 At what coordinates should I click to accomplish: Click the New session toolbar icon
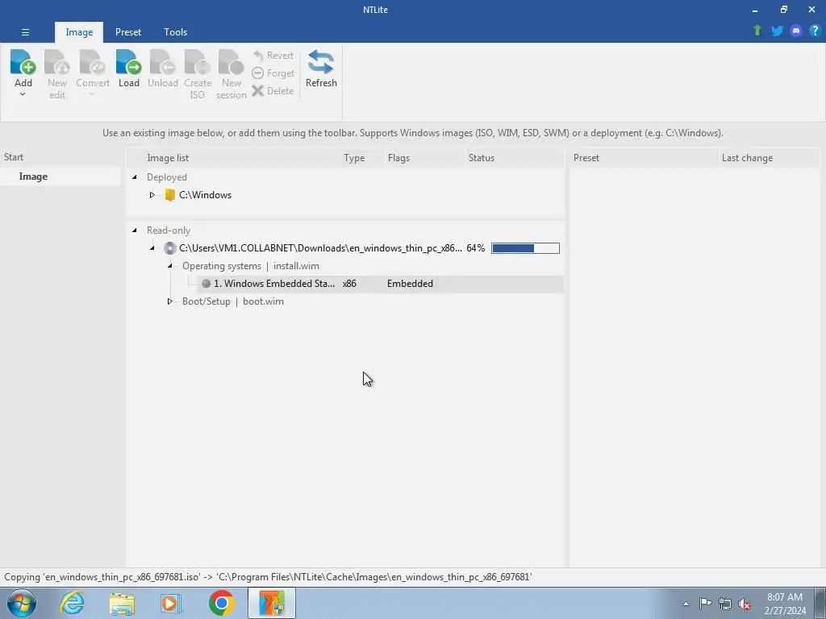pyautogui.click(x=232, y=62)
